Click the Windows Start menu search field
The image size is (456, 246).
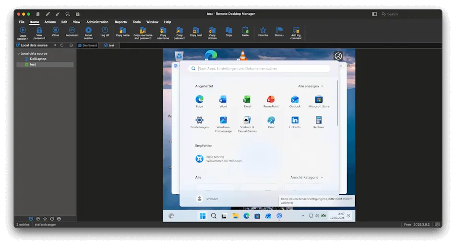point(259,68)
